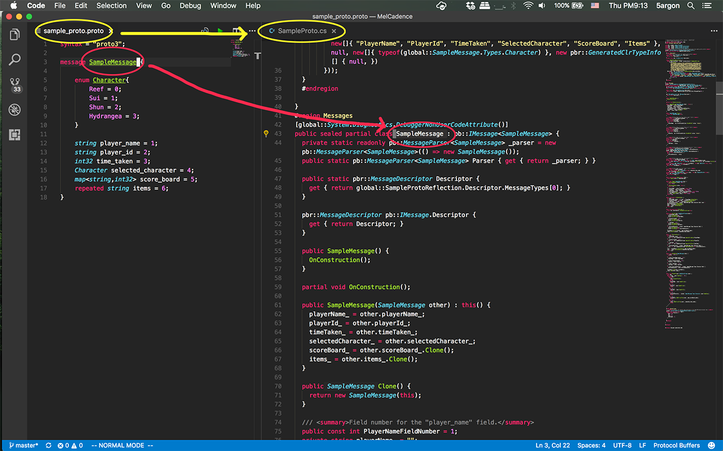Viewport: 723px width, 451px height.
Task: Click line number 43 in right gutter
Action: [277, 134]
